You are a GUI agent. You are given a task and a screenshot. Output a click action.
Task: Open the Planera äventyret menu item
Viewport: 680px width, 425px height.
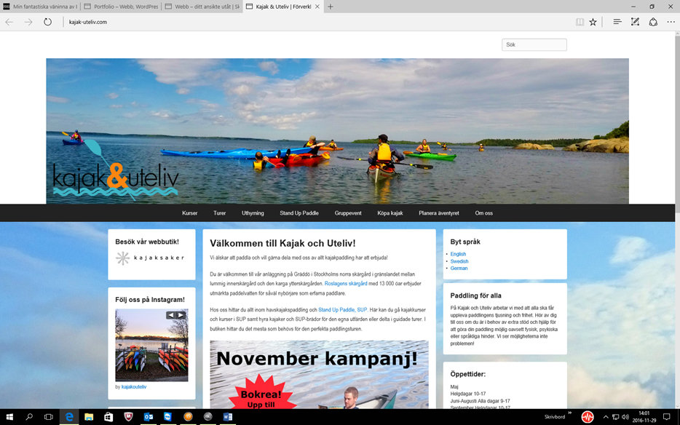[439, 213]
